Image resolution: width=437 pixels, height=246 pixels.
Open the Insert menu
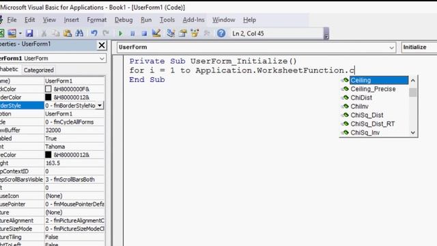coord(71,20)
